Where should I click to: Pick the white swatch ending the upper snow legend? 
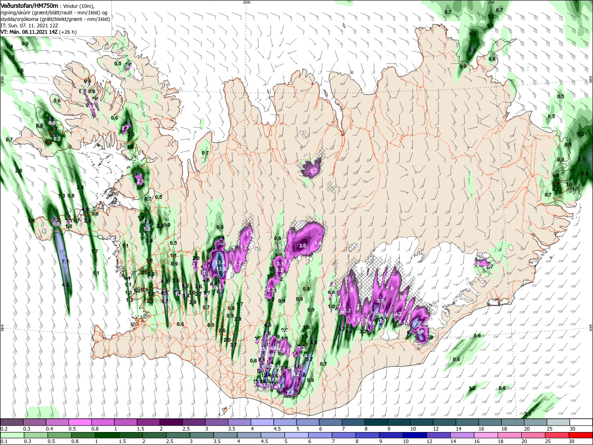pyautogui.click(x=581, y=422)
